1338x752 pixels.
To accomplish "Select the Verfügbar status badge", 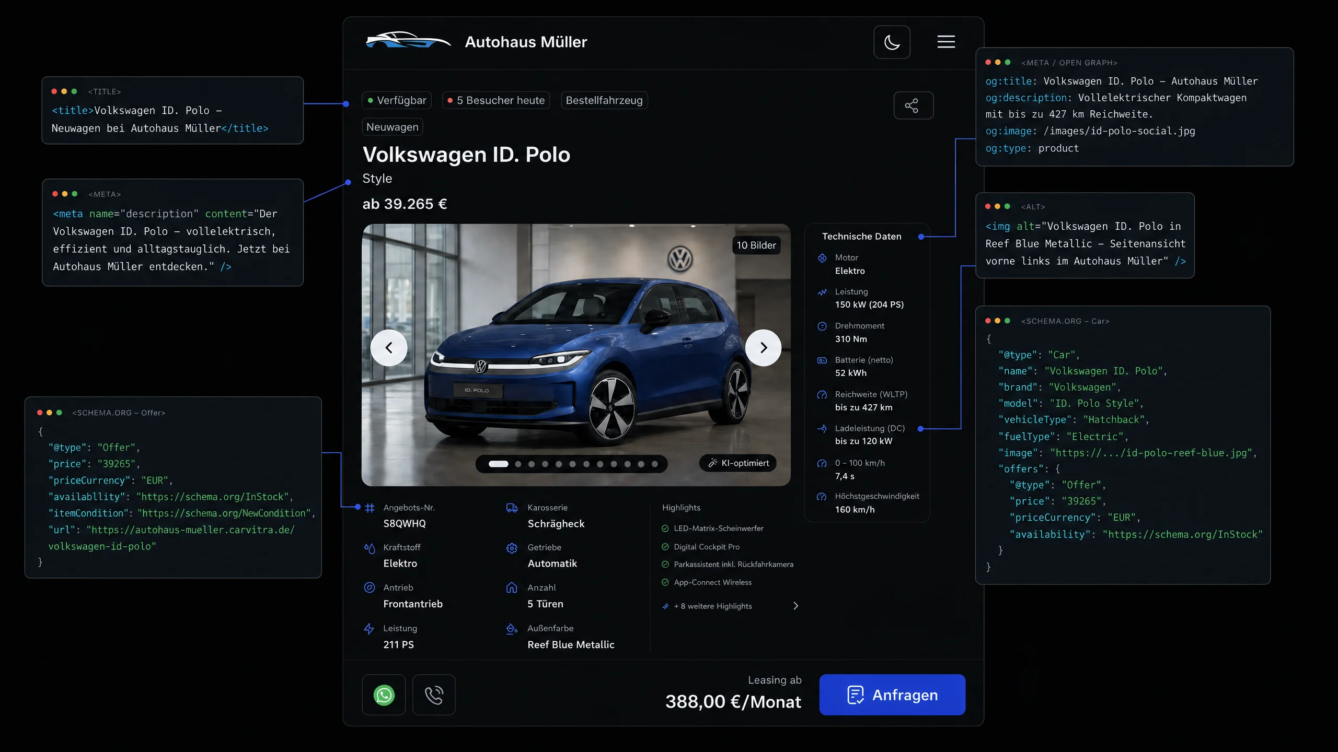I will pyautogui.click(x=397, y=100).
